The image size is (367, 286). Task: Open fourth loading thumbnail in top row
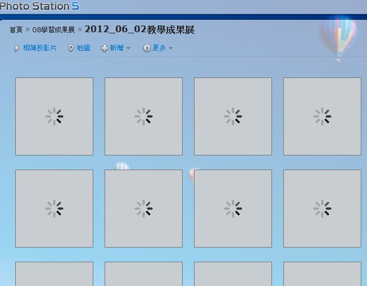(322, 116)
